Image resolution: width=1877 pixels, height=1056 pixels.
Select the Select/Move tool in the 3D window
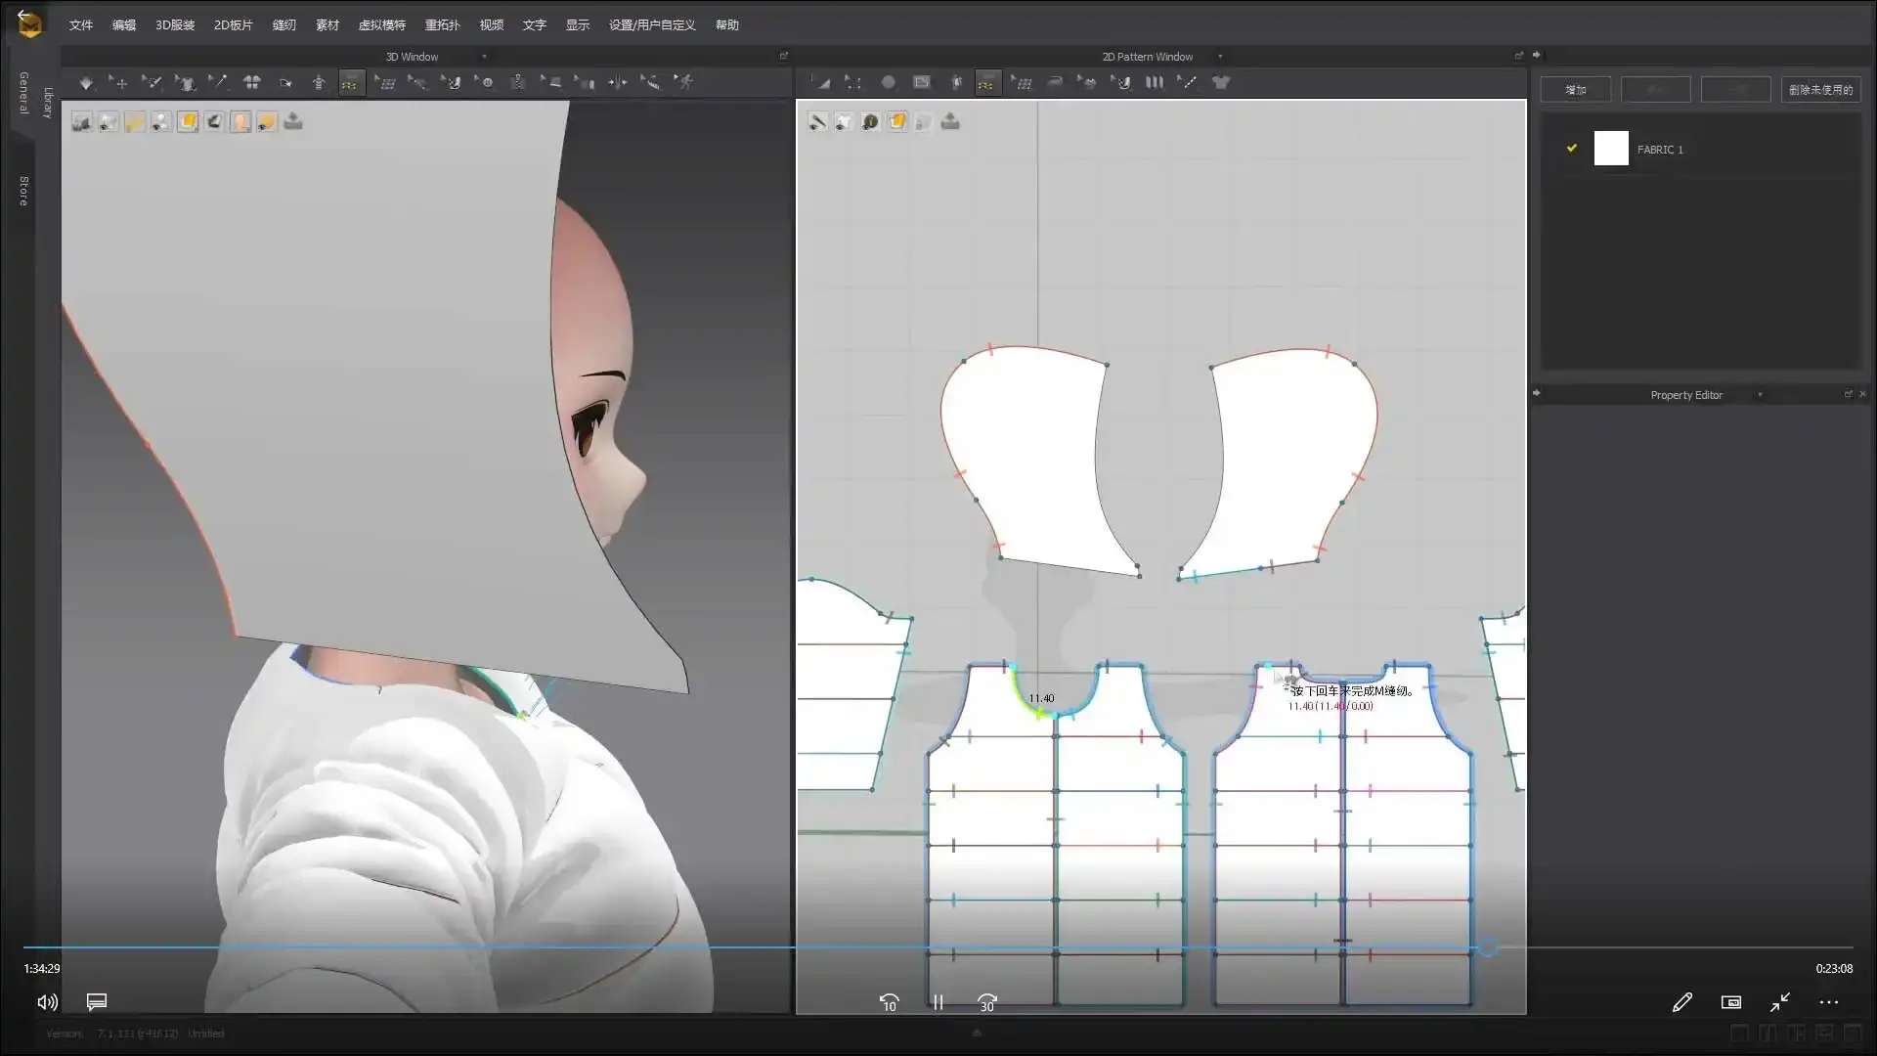[x=120, y=83]
